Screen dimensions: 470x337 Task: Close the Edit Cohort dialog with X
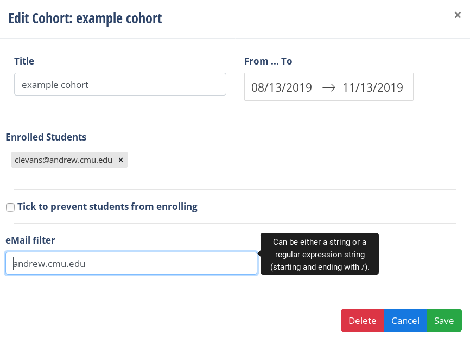[458, 15]
